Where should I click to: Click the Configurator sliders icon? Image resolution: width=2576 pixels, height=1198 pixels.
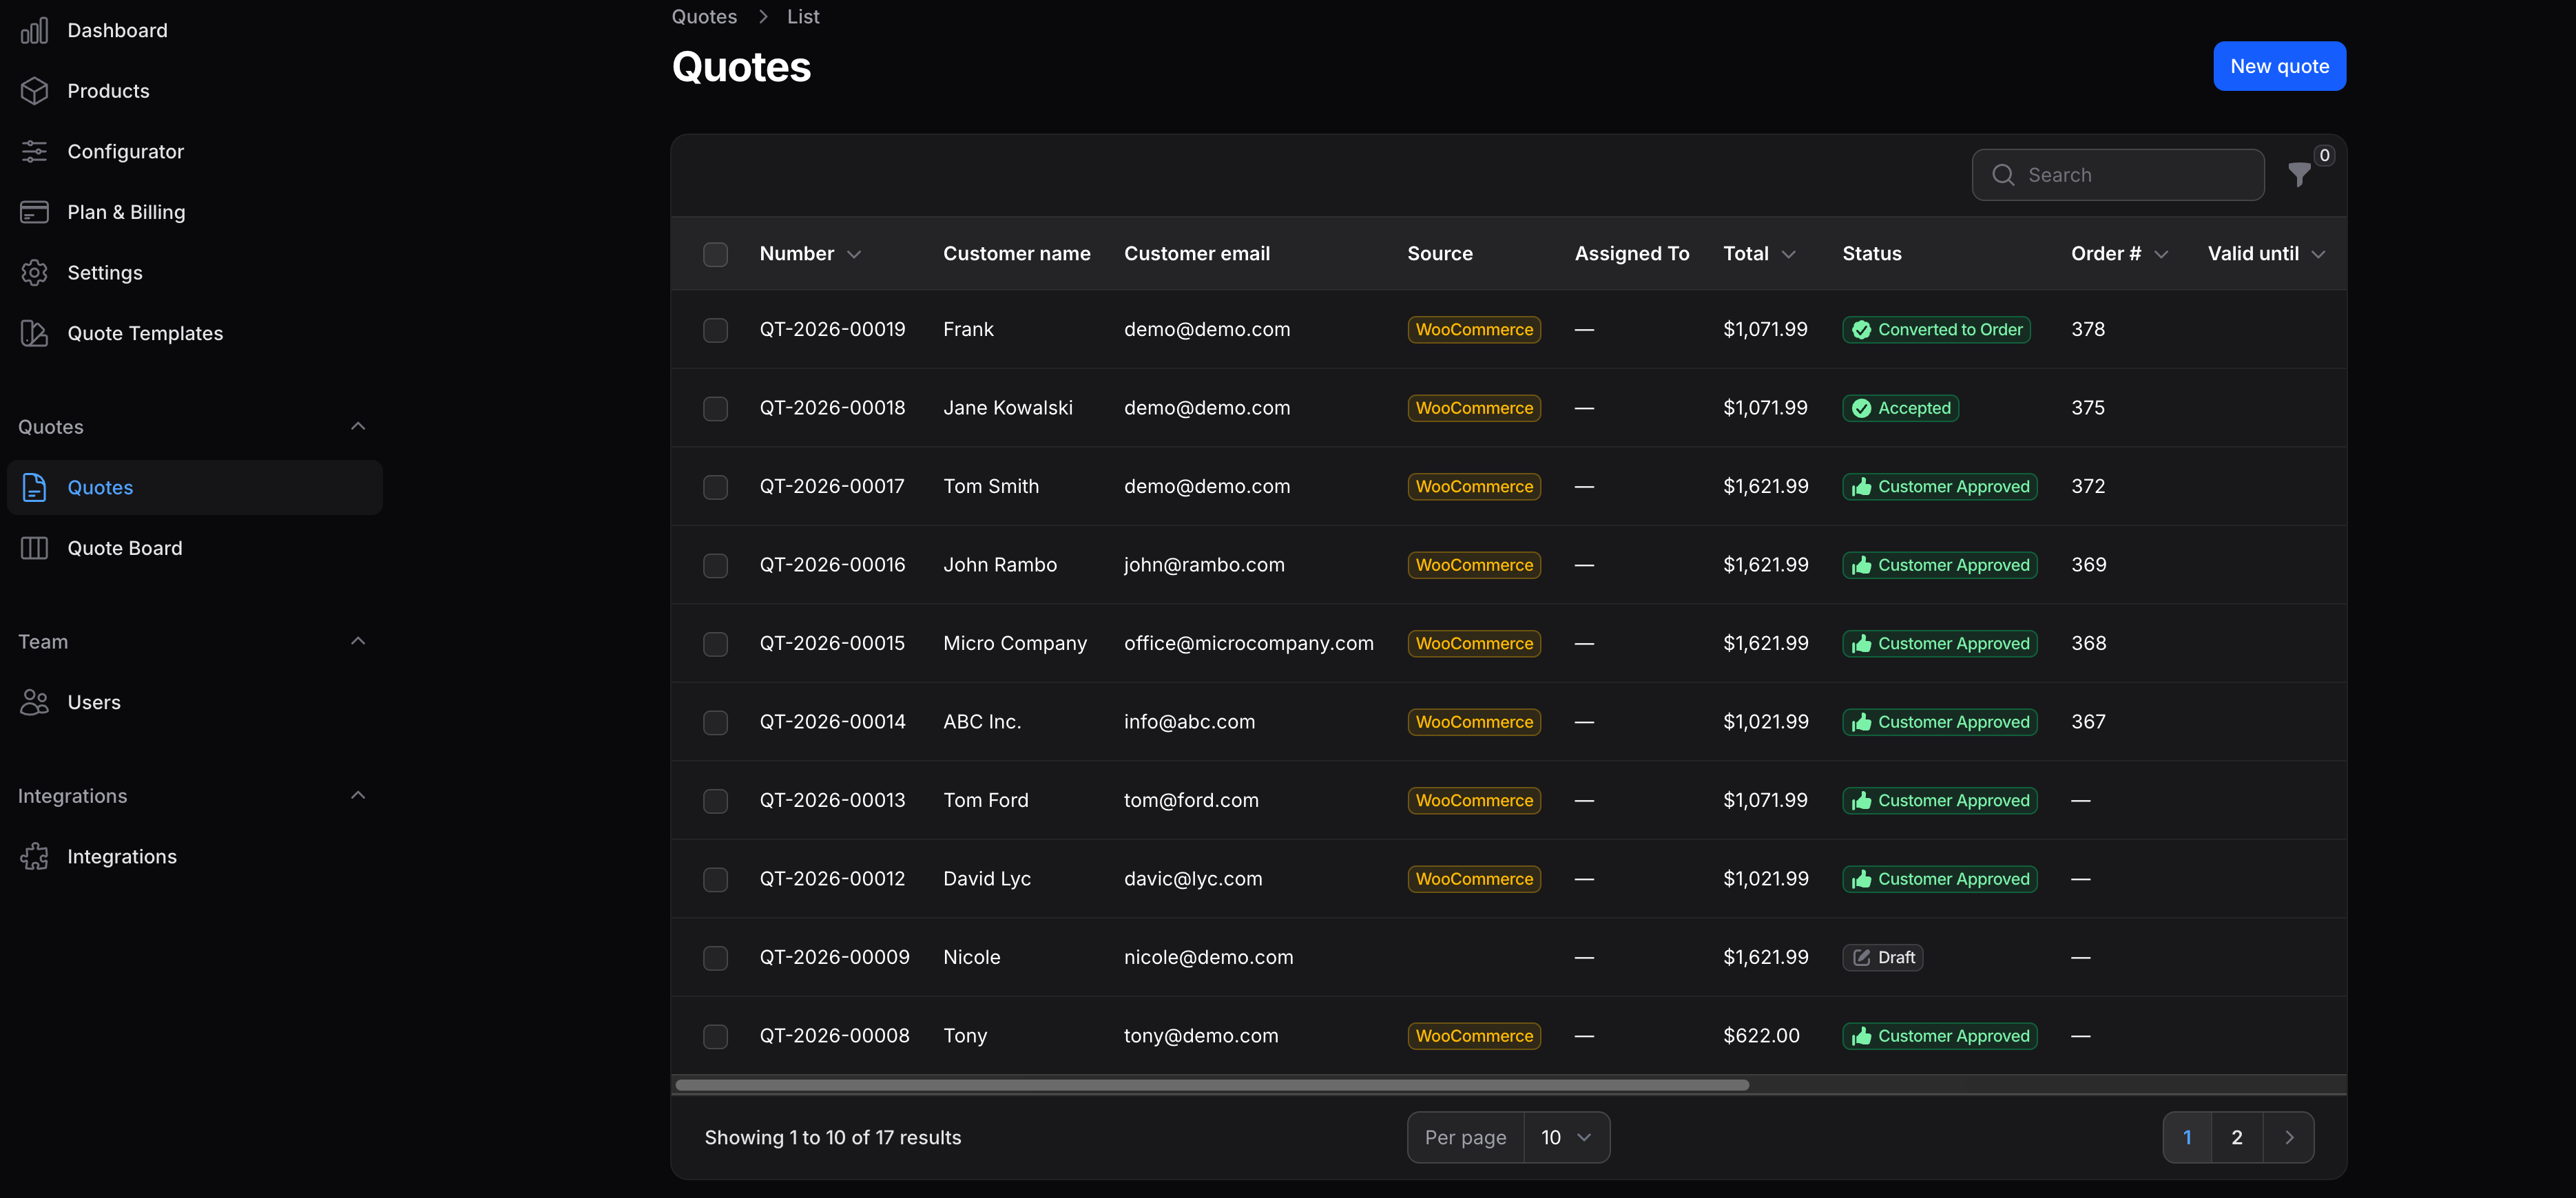(34, 152)
